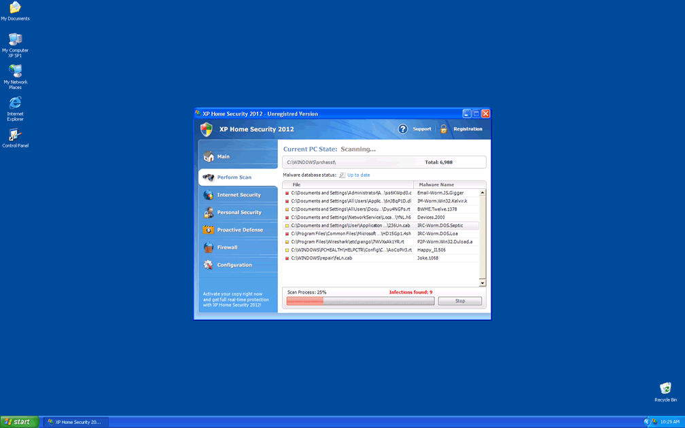This screenshot has width=685, height=428.
Task: Select the Joke.1068 scan result row
Action: [381, 258]
